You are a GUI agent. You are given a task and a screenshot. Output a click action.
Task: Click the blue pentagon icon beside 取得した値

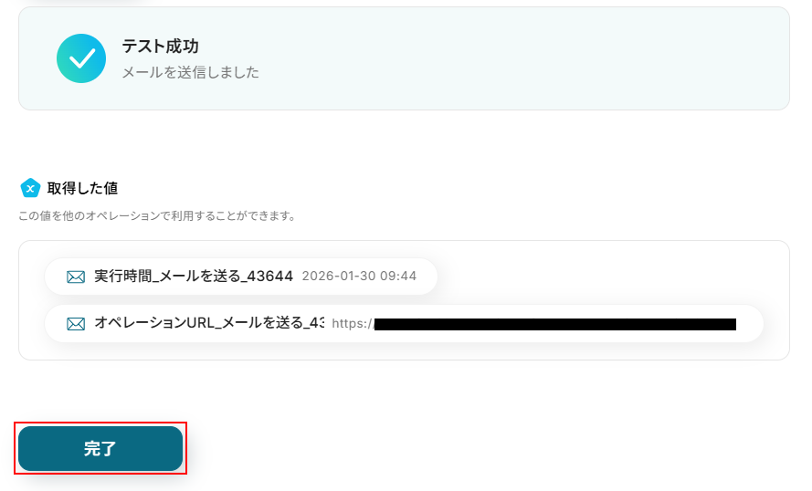[x=30, y=188]
